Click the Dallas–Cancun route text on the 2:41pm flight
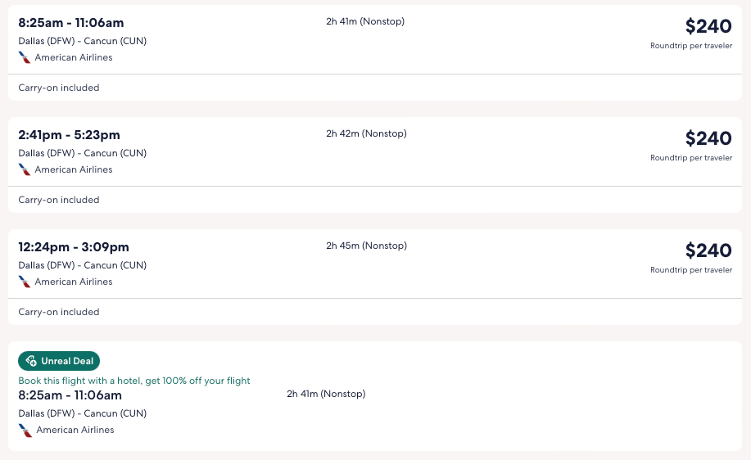Screen dimensions: 751x460 (x=83, y=153)
